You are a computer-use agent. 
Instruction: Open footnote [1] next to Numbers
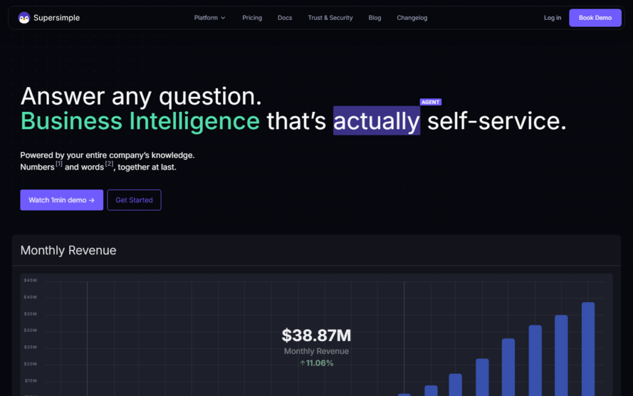tap(59, 163)
